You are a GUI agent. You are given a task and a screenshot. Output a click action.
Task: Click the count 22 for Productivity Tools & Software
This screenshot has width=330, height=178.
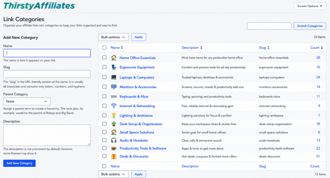318,148
